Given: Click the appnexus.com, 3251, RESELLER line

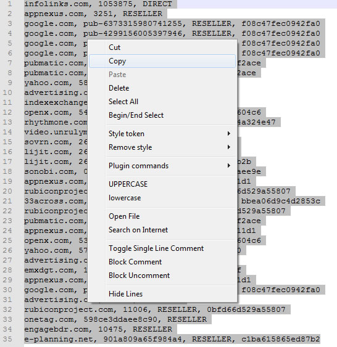Looking at the screenshot, I should click(93, 14).
